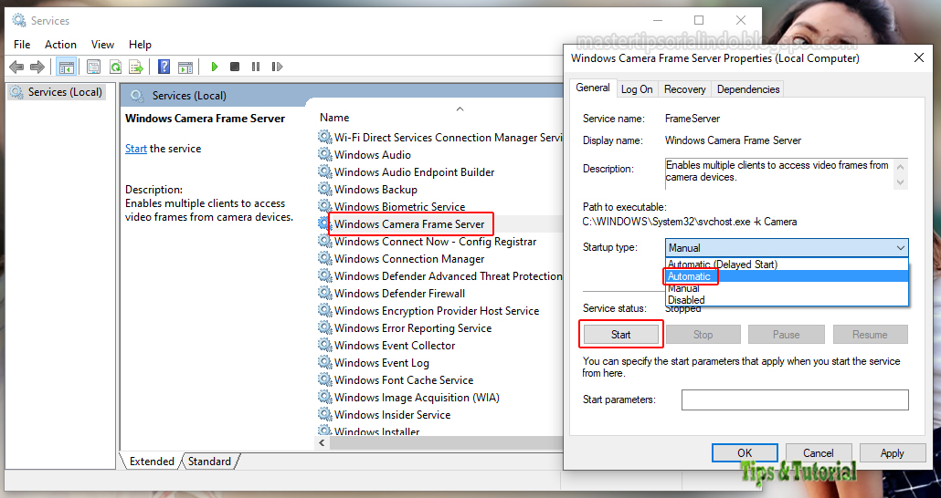Image resolution: width=941 pixels, height=498 pixels.
Task: Click gear icon beside Windows Insider Service
Action: 324,415
